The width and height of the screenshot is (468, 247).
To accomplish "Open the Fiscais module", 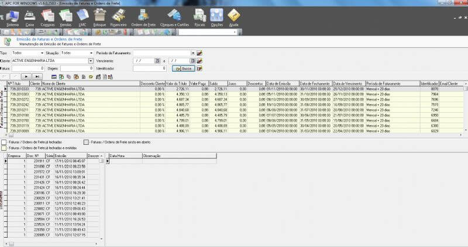I will click(199, 18).
